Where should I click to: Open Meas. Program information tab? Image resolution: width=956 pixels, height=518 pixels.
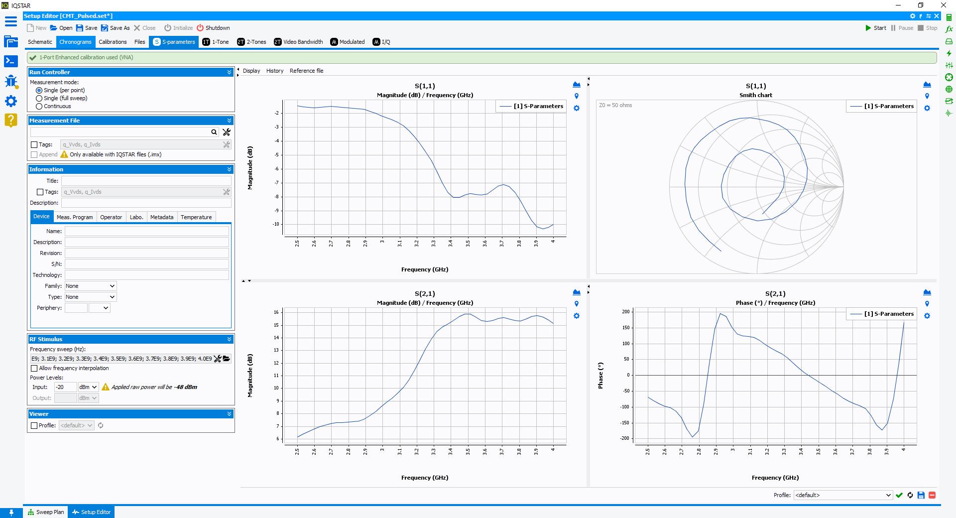pos(75,217)
